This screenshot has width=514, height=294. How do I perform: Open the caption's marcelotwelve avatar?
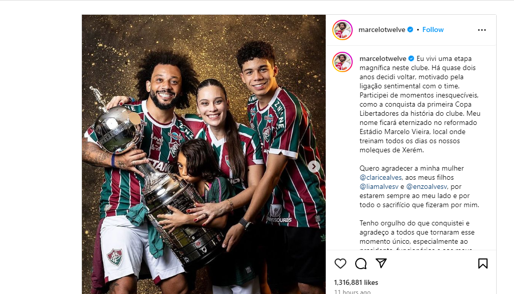342,61
